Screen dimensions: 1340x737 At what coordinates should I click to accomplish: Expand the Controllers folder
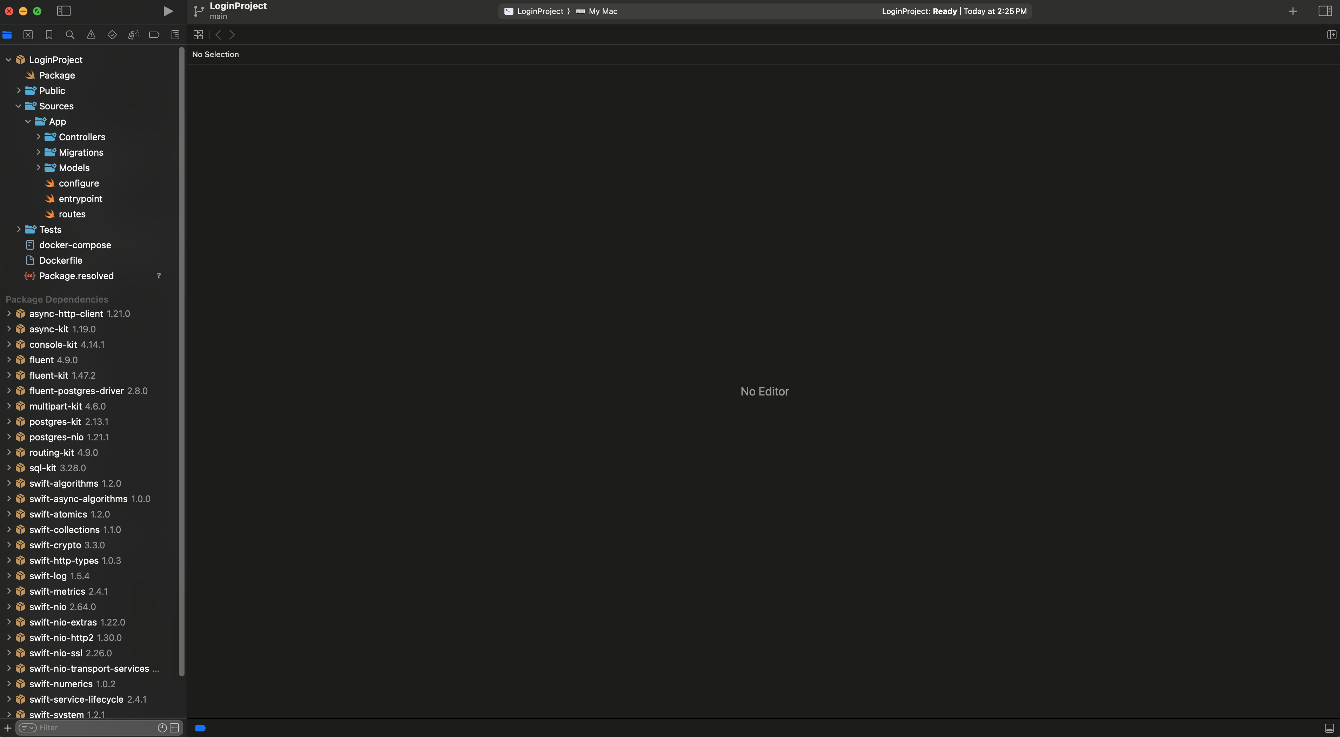click(x=39, y=137)
